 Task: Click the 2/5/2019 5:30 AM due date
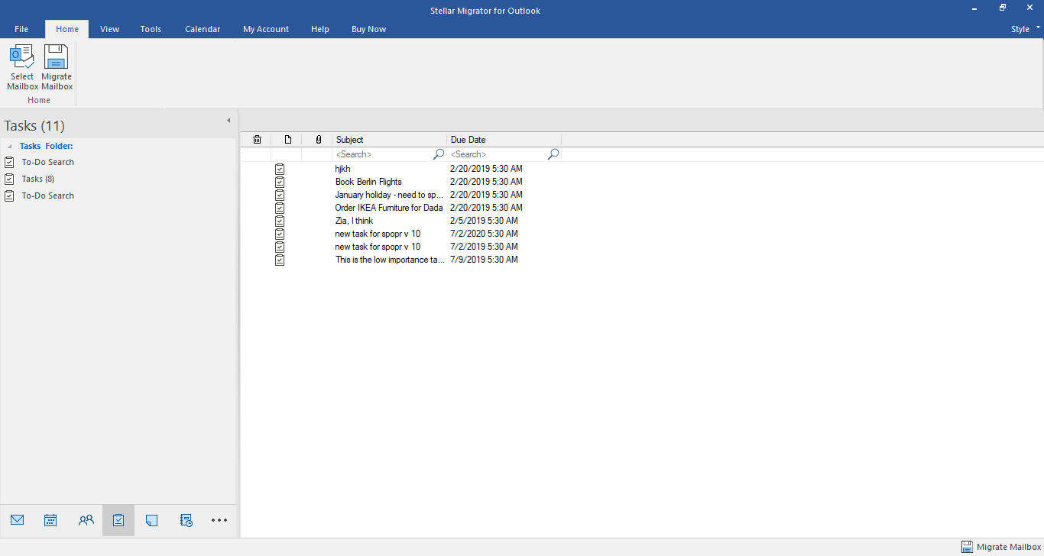484,221
